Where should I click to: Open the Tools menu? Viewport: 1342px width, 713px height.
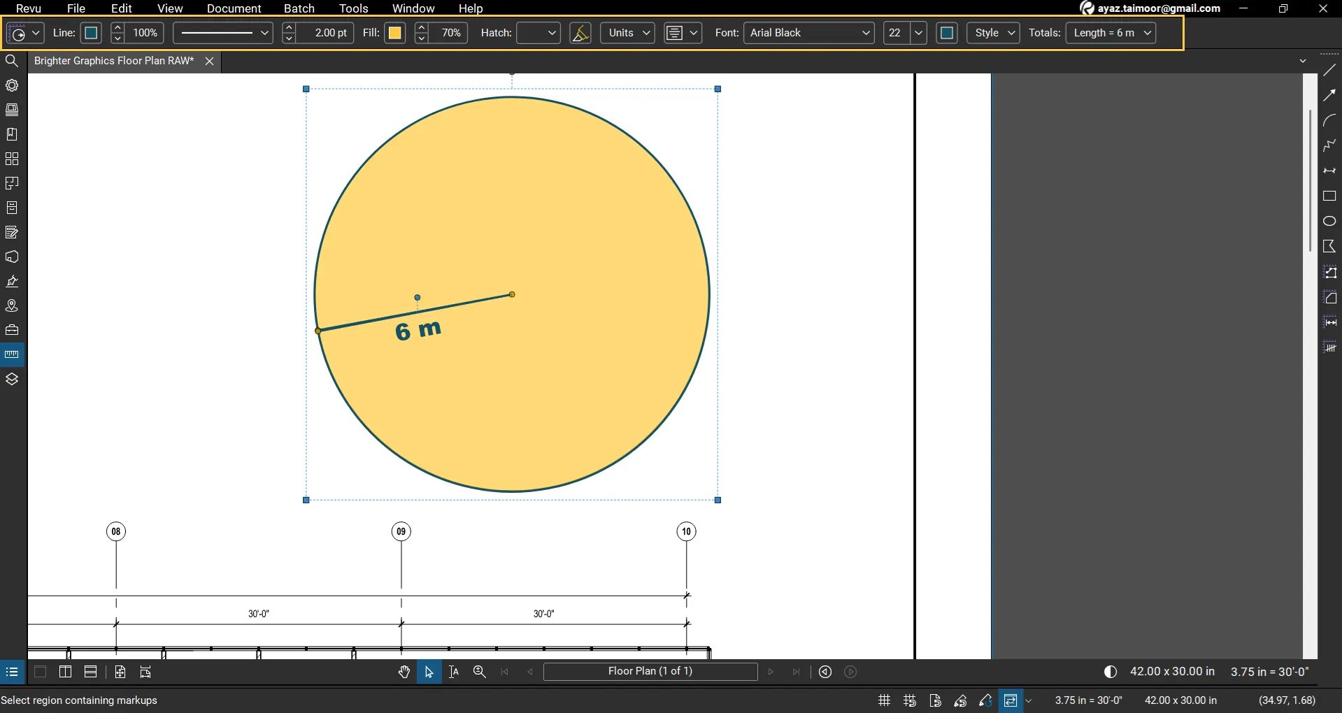point(353,8)
